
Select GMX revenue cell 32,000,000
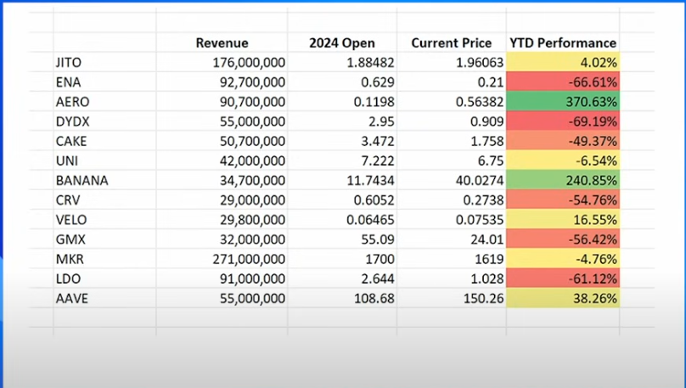(222, 239)
